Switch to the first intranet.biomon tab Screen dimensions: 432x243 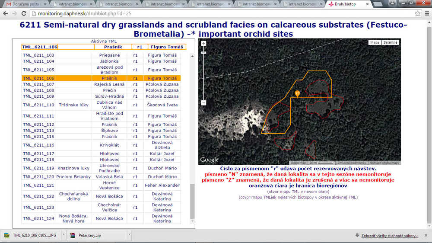[x=73, y=4]
